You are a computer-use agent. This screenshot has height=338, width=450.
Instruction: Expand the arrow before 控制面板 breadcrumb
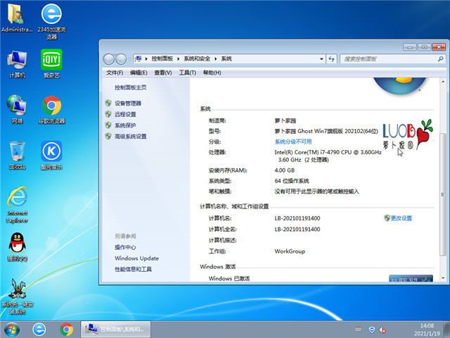pos(146,58)
